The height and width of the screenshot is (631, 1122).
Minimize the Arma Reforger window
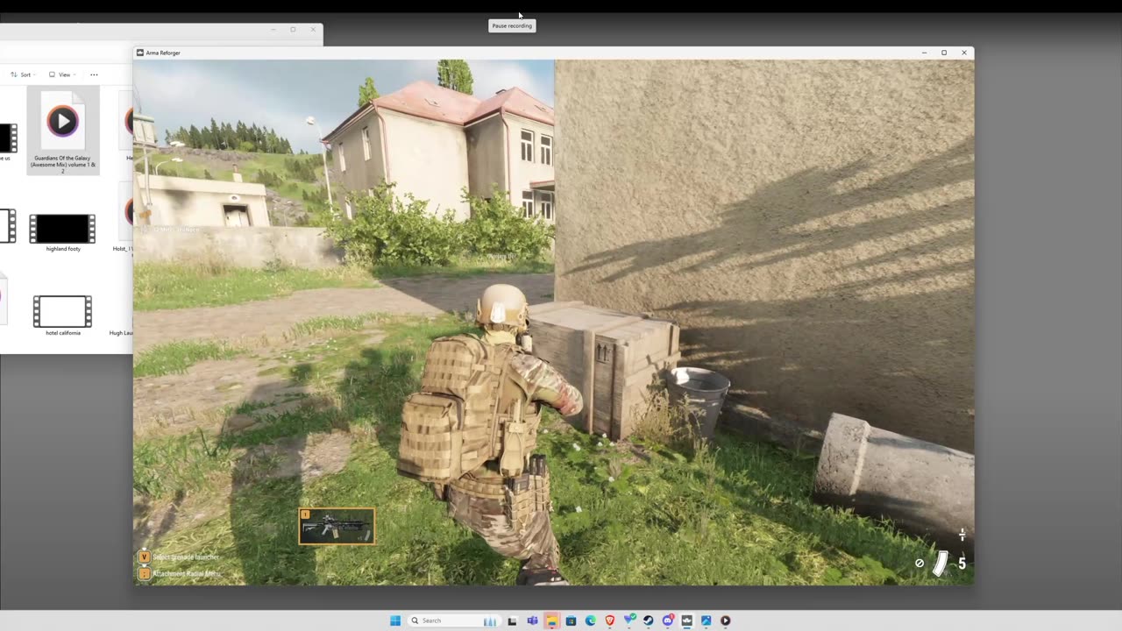924,53
